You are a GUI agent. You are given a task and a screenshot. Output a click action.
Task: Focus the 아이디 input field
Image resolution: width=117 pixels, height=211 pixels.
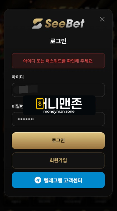click(x=58, y=90)
